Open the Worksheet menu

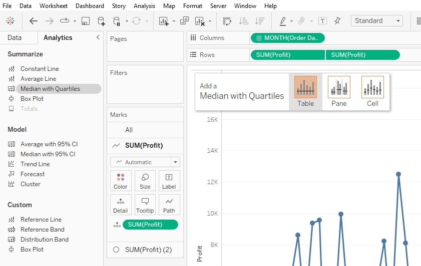click(x=54, y=5)
